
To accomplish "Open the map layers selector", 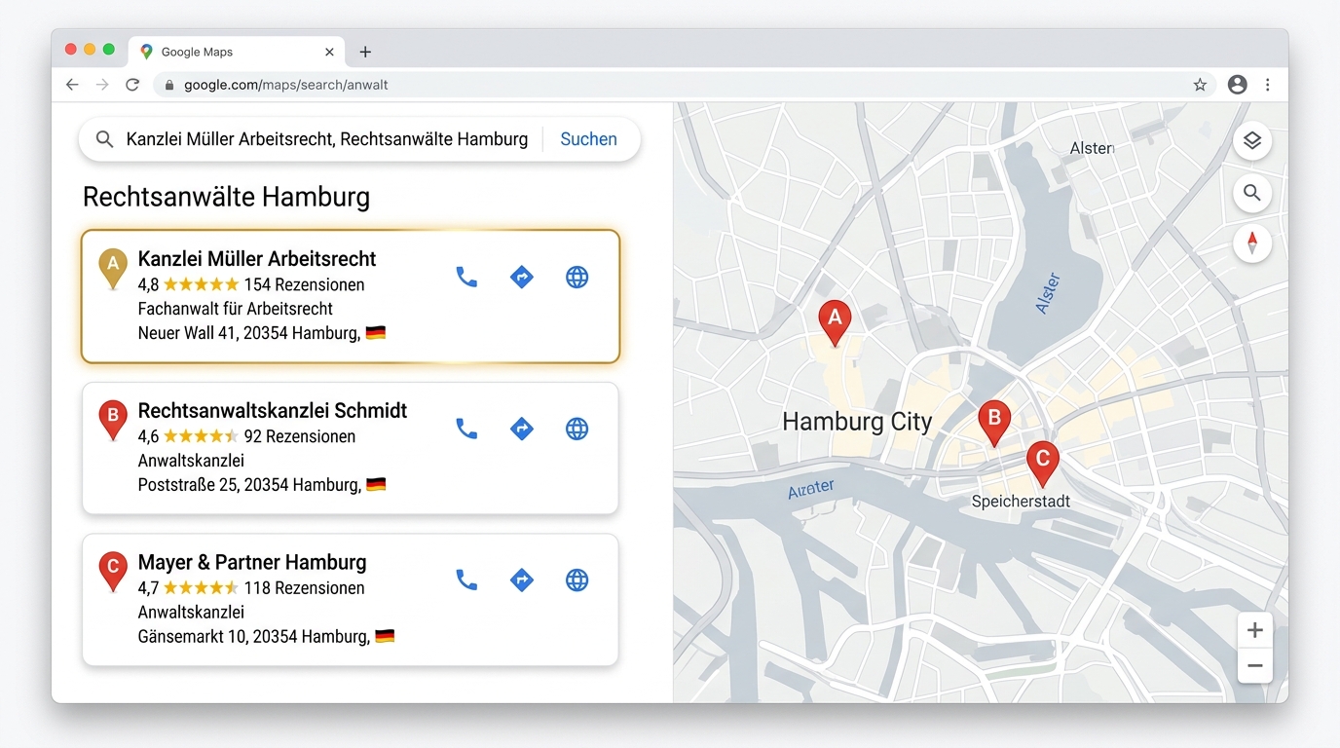I will coord(1252,141).
